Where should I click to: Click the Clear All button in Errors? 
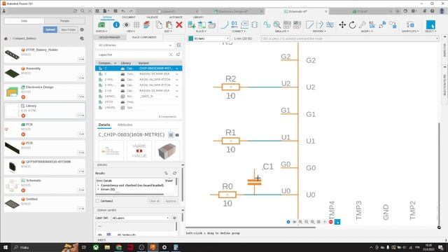(x=154, y=201)
